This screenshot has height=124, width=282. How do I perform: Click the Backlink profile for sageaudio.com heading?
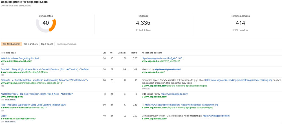tap(24, 2)
